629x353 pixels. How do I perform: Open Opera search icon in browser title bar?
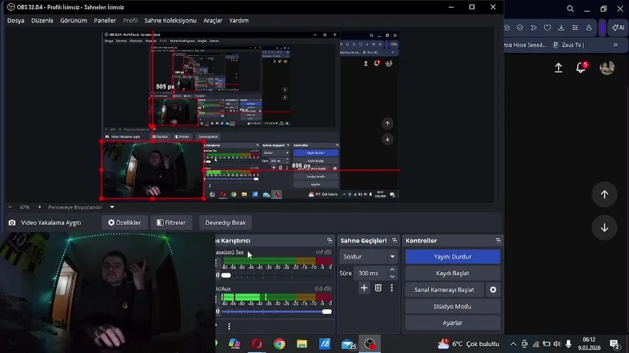click(570, 9)
